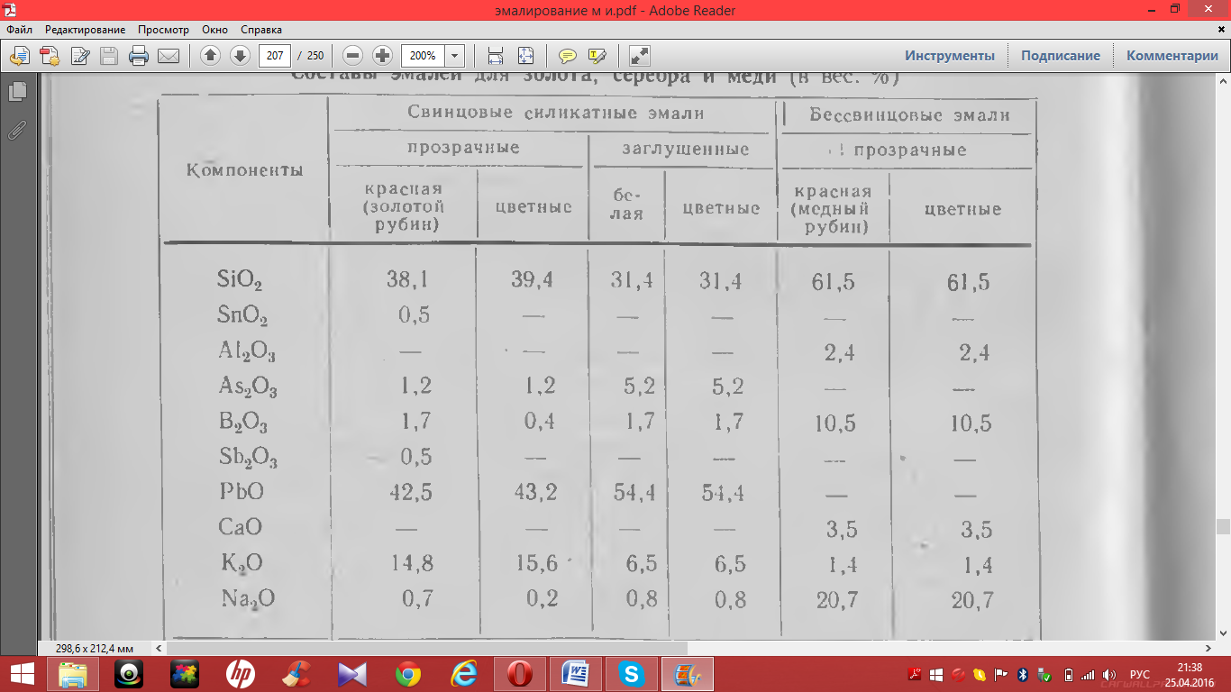Click the horizontal scrollbar left arrow

(x=160, y=648)
